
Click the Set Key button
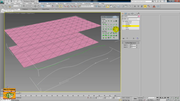click(140, 100)
